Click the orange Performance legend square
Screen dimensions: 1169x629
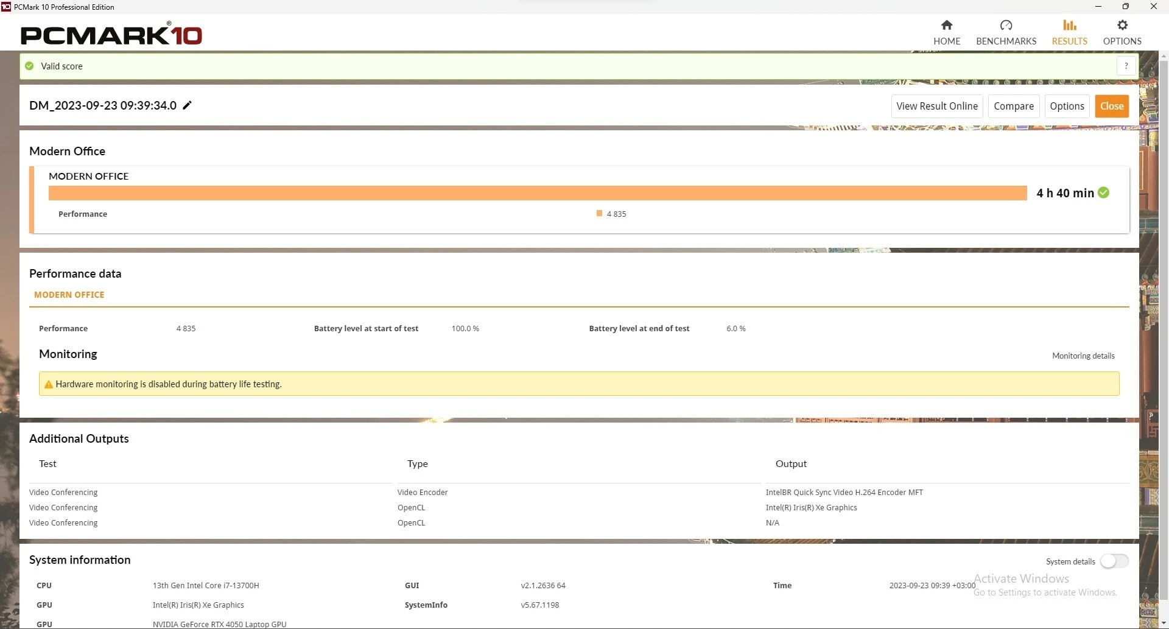click(x=599, y=213)
